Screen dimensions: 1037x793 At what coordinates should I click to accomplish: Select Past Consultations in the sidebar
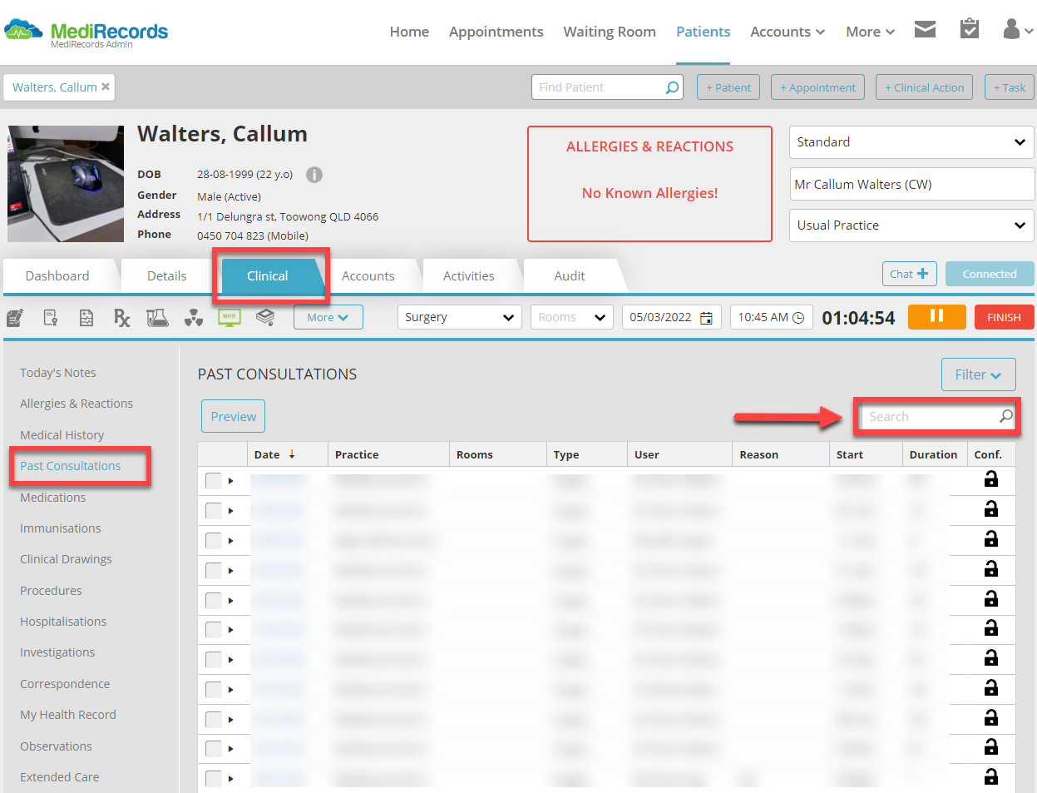[x=71, y=466]
